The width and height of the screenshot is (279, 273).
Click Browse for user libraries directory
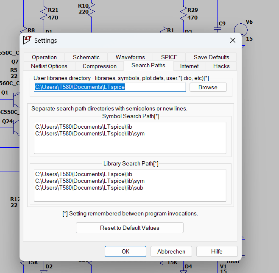point(208,87)
